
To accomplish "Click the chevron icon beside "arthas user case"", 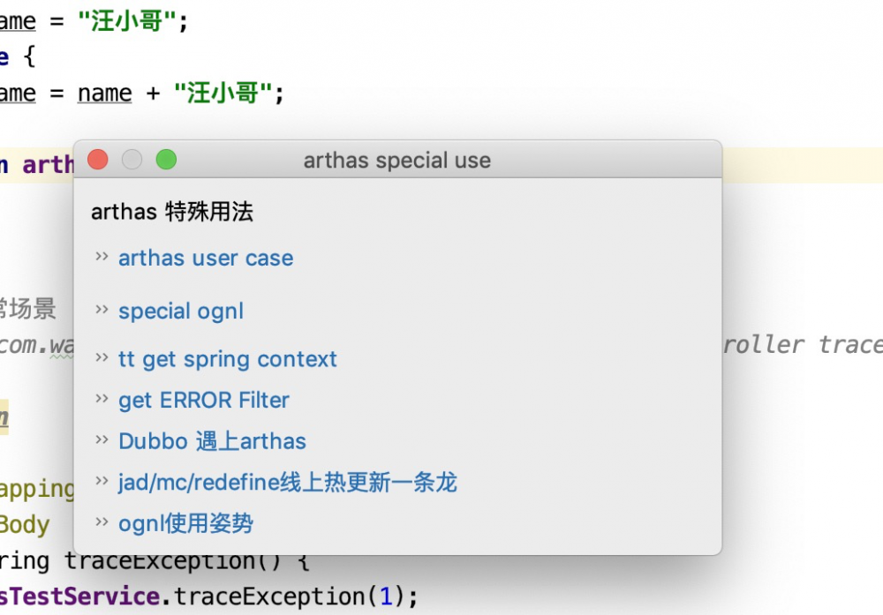I will coord(102,257).
